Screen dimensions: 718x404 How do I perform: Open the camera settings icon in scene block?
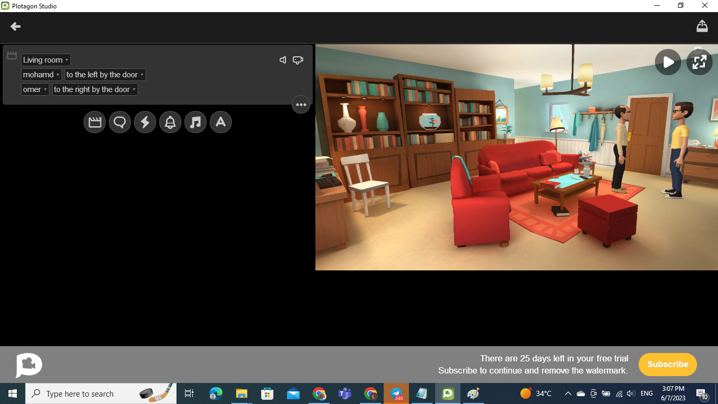click(x=298, y=60)
